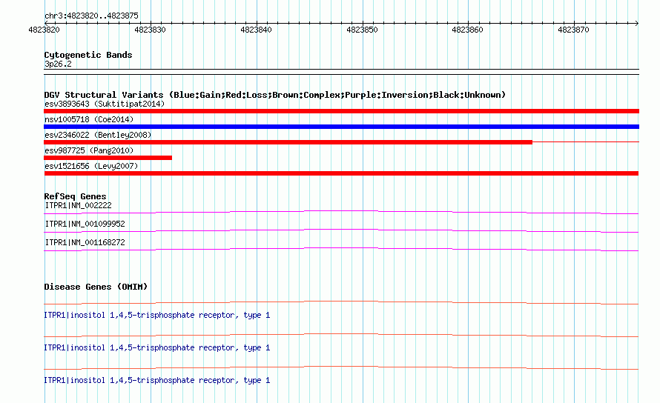Click the Cytogenetic Bands track title
Image resolution: width=660 pixels, height=403 pixels.
click(x=88, y=55)
